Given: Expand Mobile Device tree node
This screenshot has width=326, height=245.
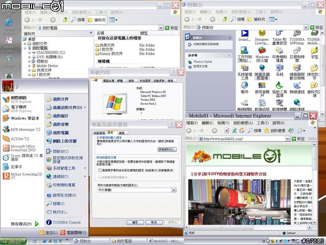Looking at the screenshot, I should tap(30, 66).
